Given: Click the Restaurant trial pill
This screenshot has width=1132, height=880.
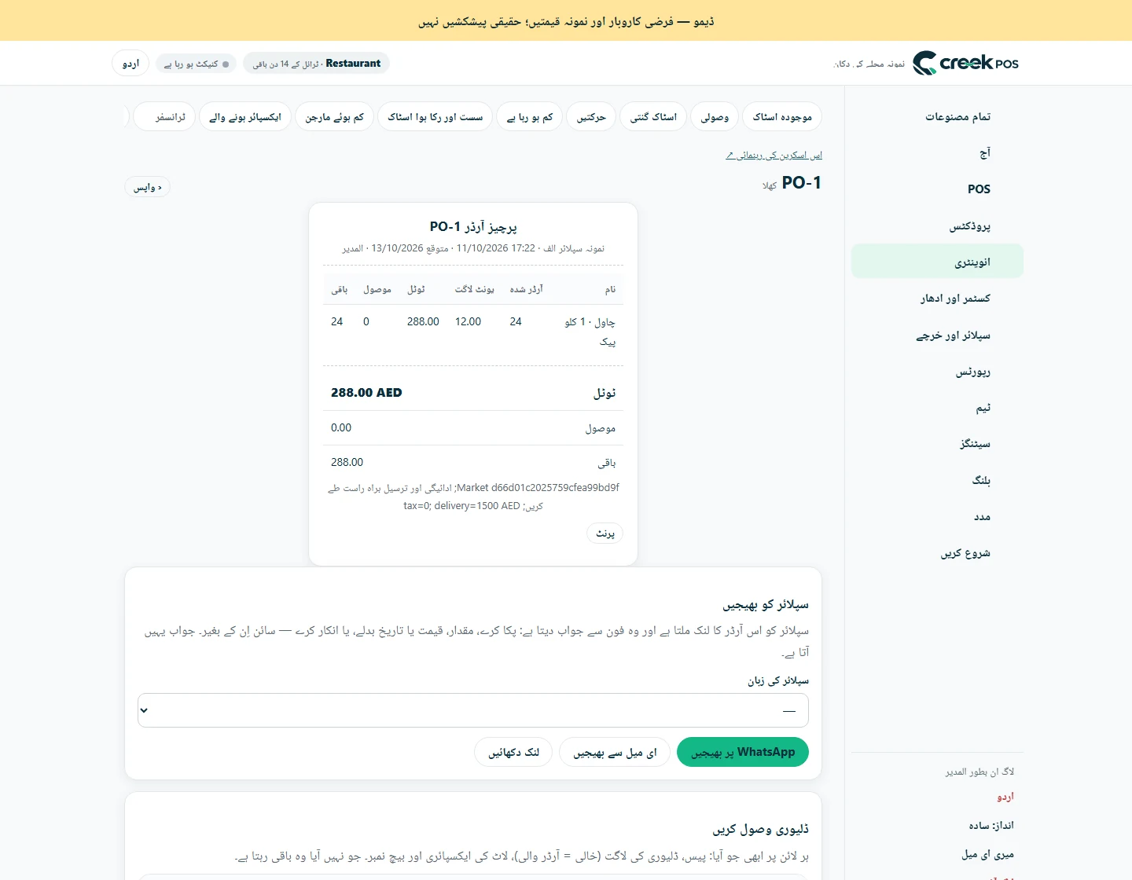Looking at the screenshot, I should click(x=316, y=63).
